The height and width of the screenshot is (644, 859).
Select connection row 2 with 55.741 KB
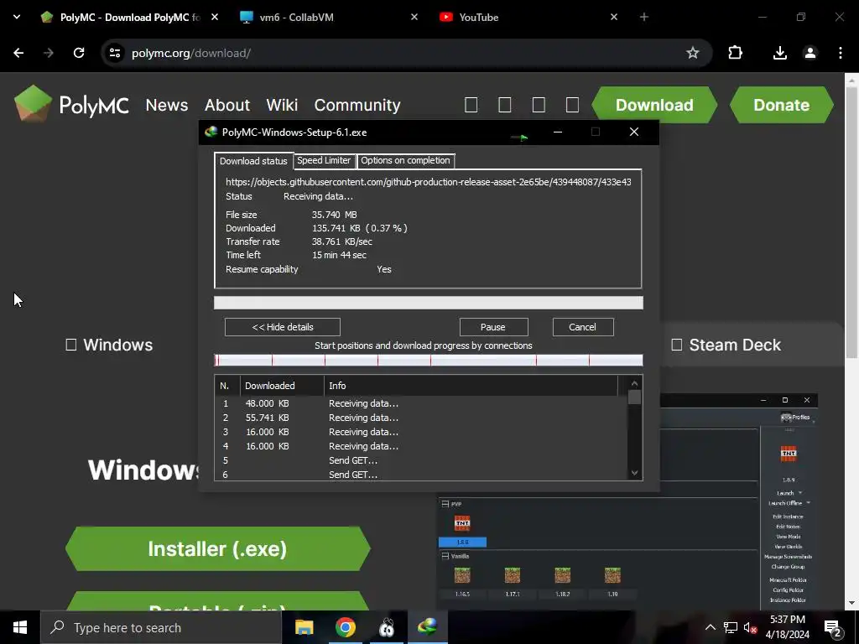pos(421,418)
